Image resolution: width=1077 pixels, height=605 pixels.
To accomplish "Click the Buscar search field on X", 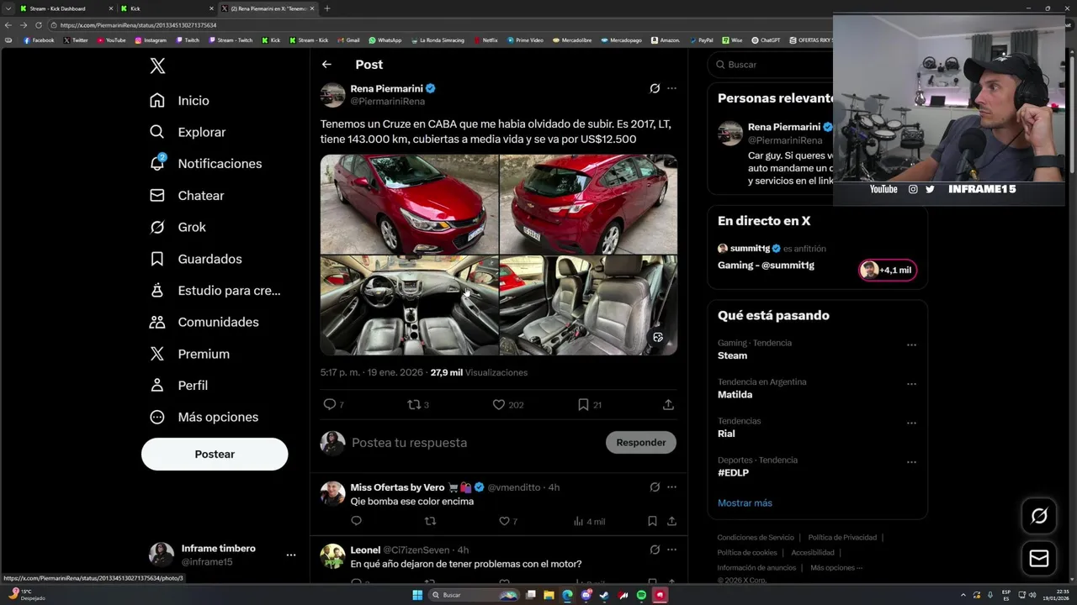I will point(770,65).
